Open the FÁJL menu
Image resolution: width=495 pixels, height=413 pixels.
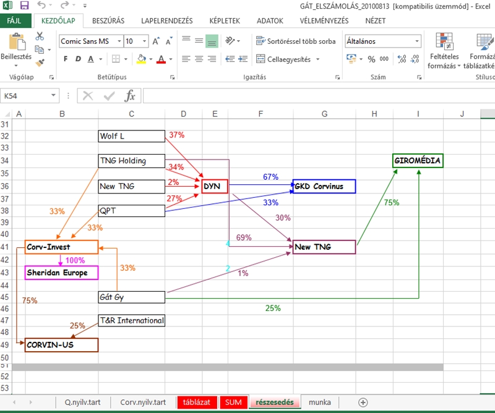[14, 21]
